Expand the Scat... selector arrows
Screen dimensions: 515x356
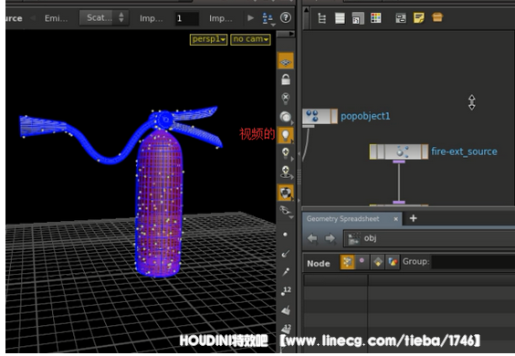click(121, 17)
